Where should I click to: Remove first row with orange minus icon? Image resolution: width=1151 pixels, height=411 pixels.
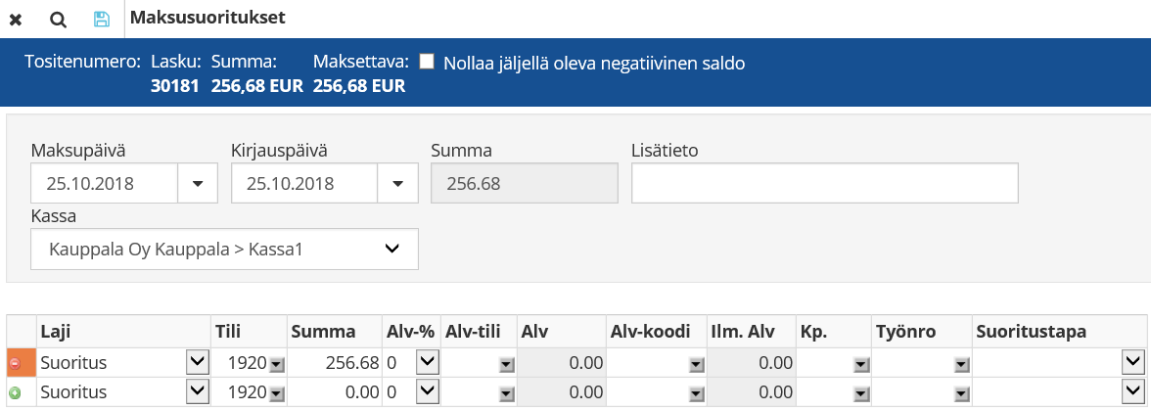tap(15, 363)
